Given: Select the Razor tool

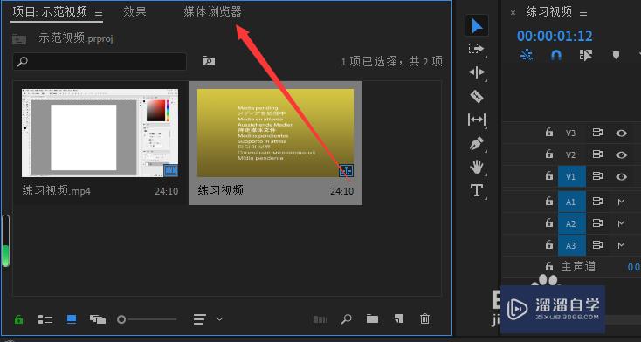Looking at the screenshot, I should point(476,97).
